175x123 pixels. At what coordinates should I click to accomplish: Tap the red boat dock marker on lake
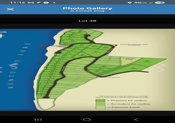tap(42, 46)
